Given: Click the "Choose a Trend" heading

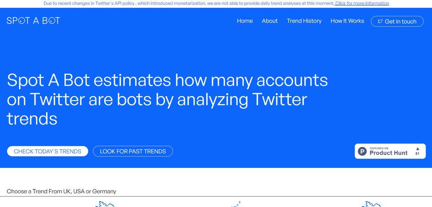Looking at the screenshot, I should pyautogui.click(x=61, y=191).
